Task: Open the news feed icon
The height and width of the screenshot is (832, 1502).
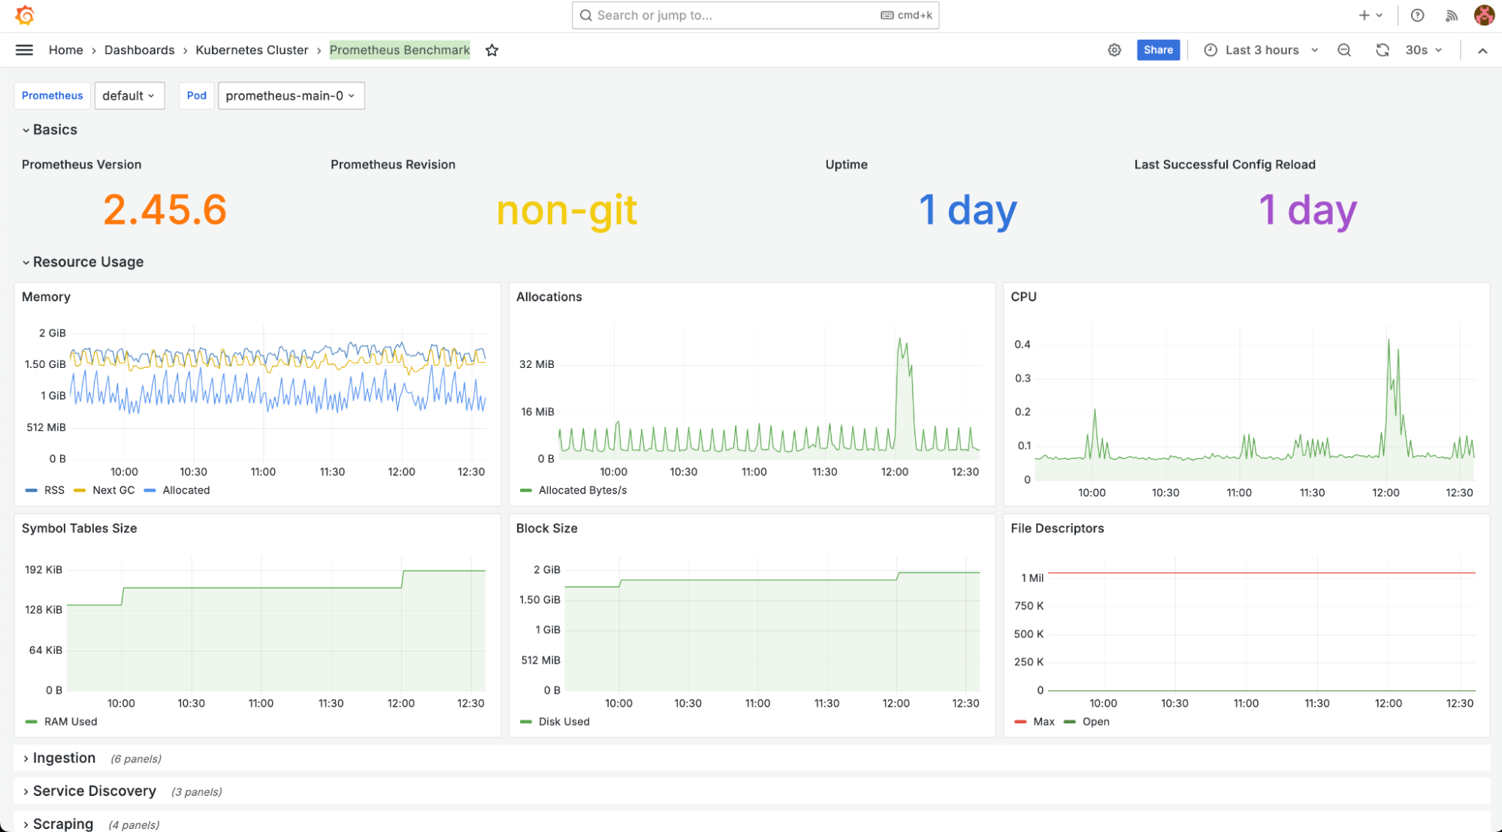Action: (x=1452, y=15)
